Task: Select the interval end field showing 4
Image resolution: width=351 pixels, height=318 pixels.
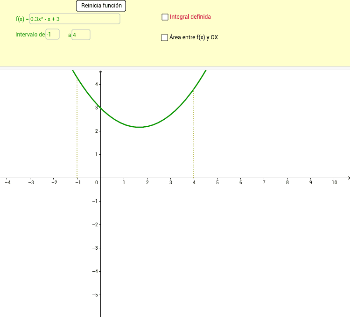Action: pyautogui.click(x=81, y=35)
